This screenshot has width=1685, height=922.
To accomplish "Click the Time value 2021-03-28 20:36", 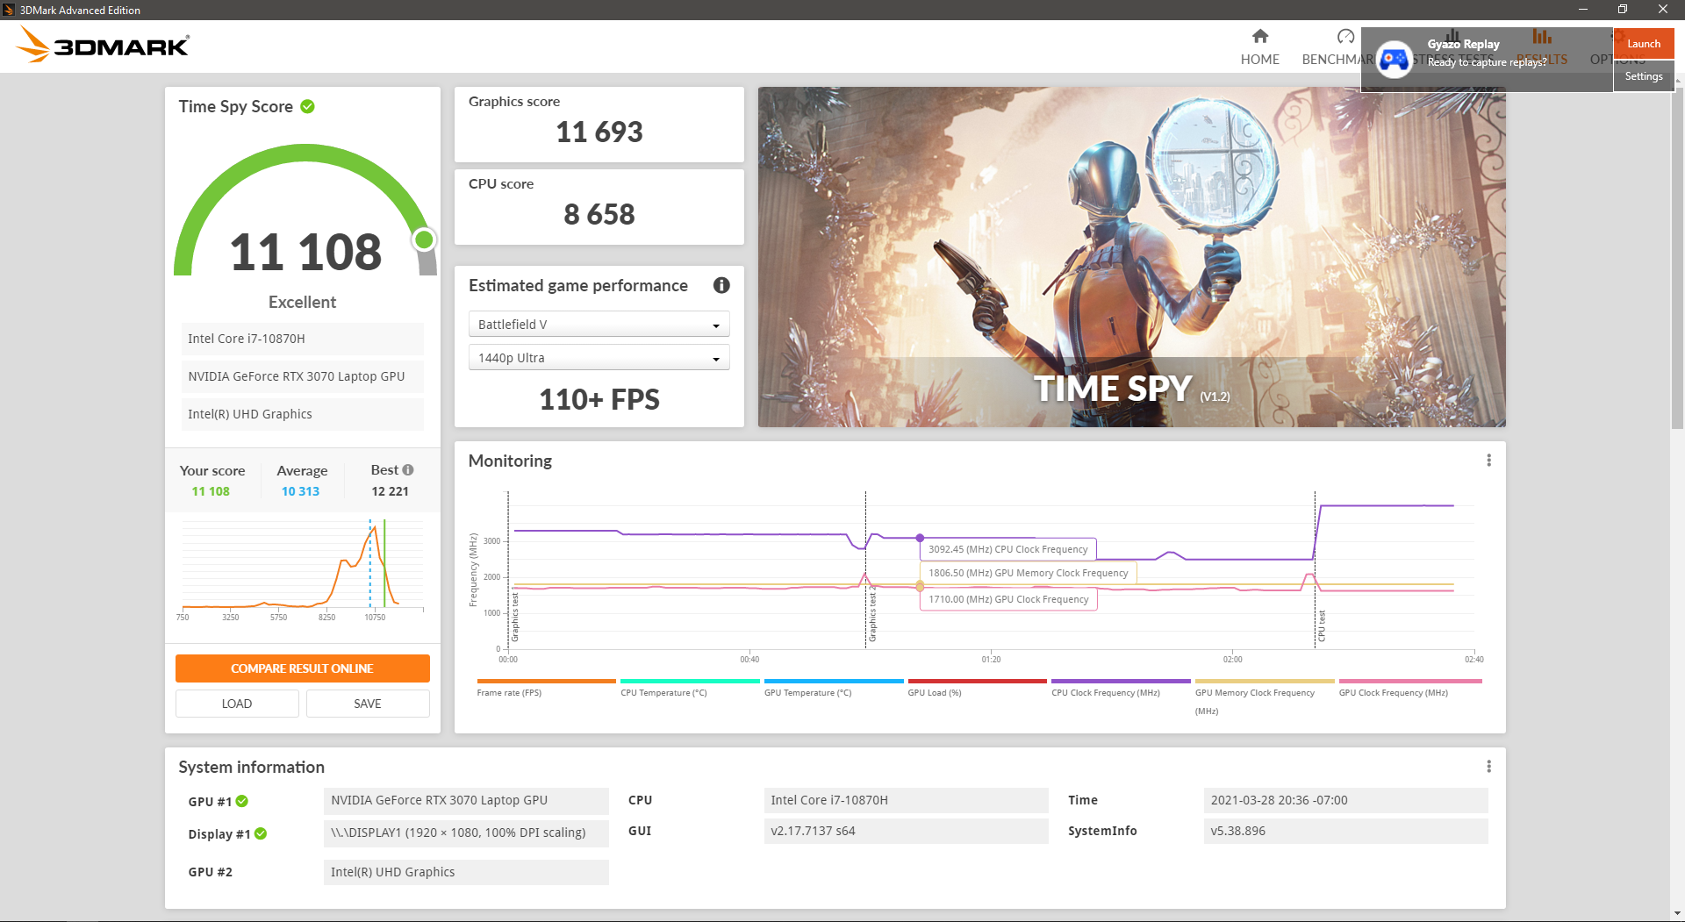I will coord(1346,800).
